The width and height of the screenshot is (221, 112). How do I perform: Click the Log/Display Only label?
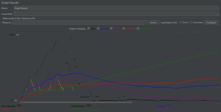169,22
